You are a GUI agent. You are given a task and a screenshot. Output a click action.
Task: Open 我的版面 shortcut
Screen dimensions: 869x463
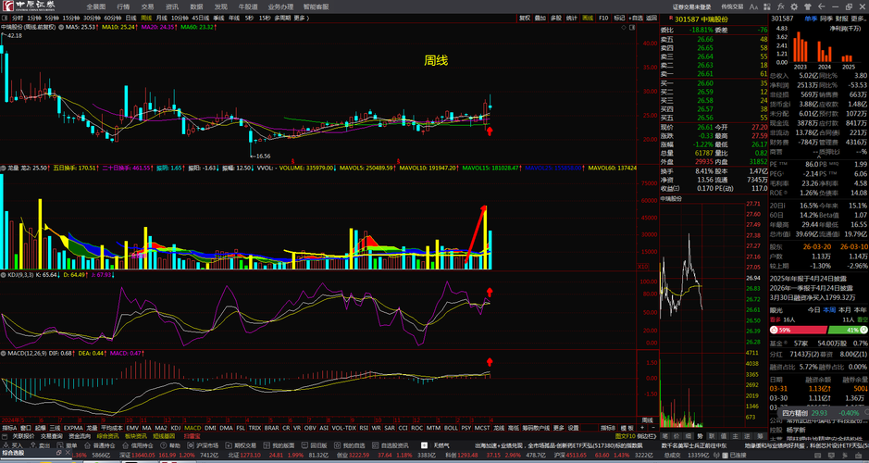[279, 445]
